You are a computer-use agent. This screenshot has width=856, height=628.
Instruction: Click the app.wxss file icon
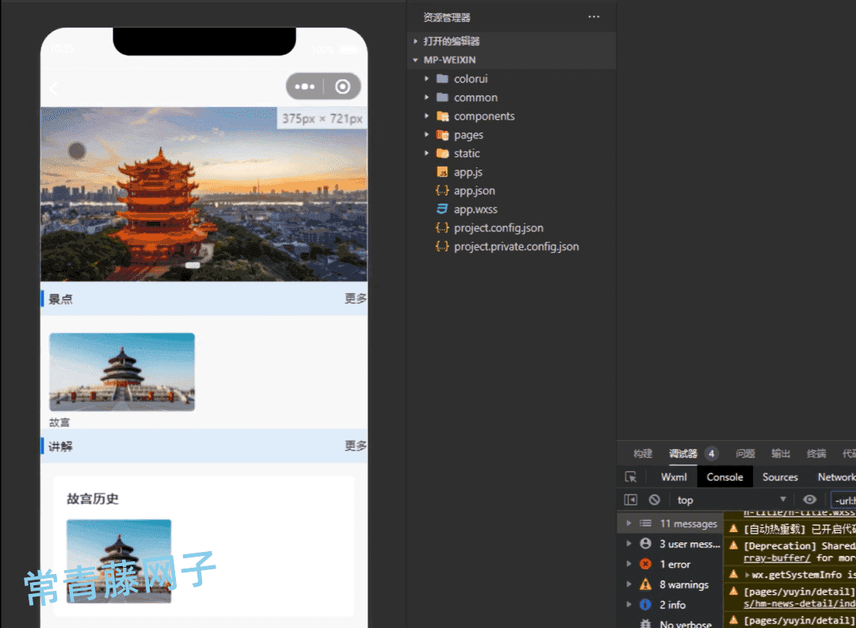pos(442,209)
